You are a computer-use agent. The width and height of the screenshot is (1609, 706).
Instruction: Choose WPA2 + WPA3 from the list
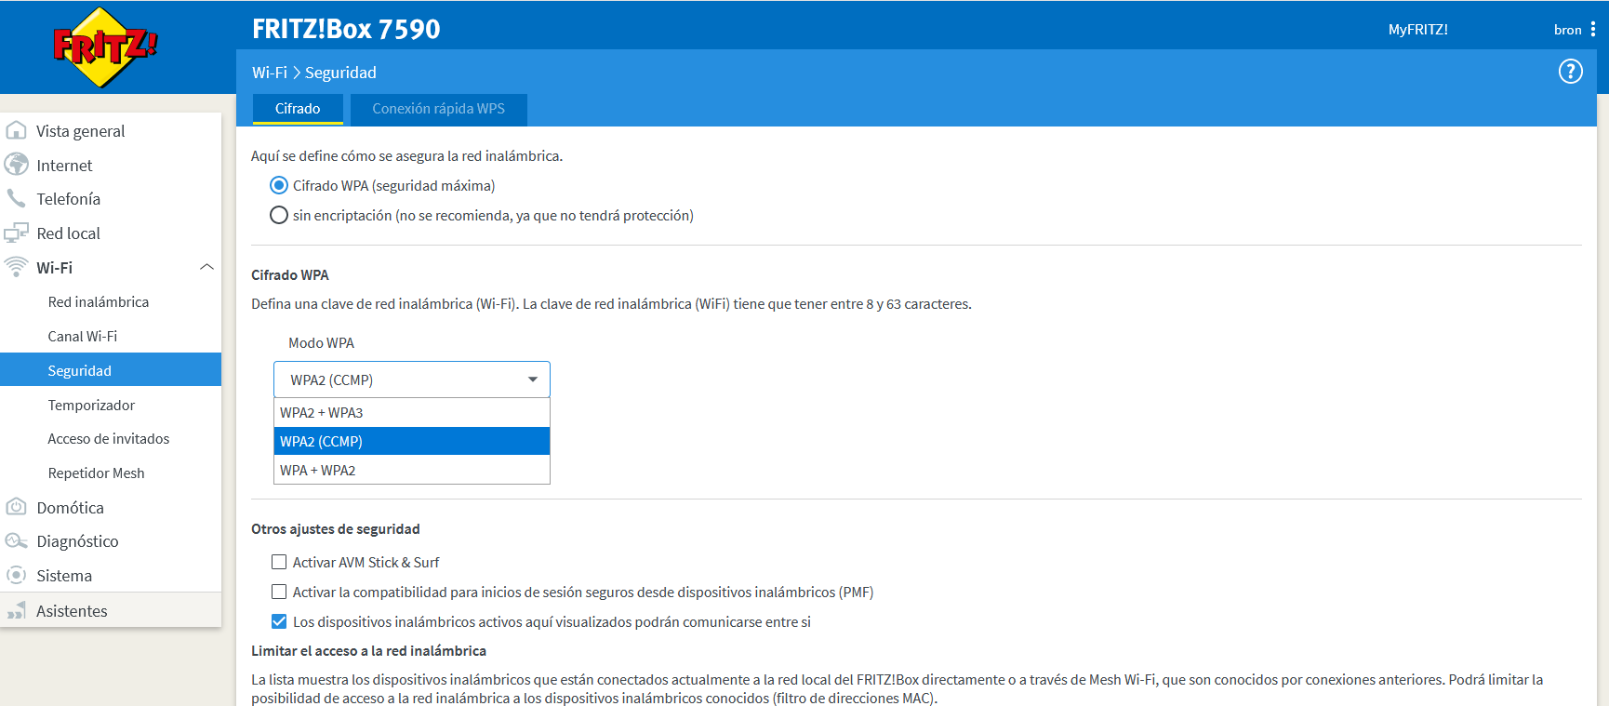(x=412, y=412)
